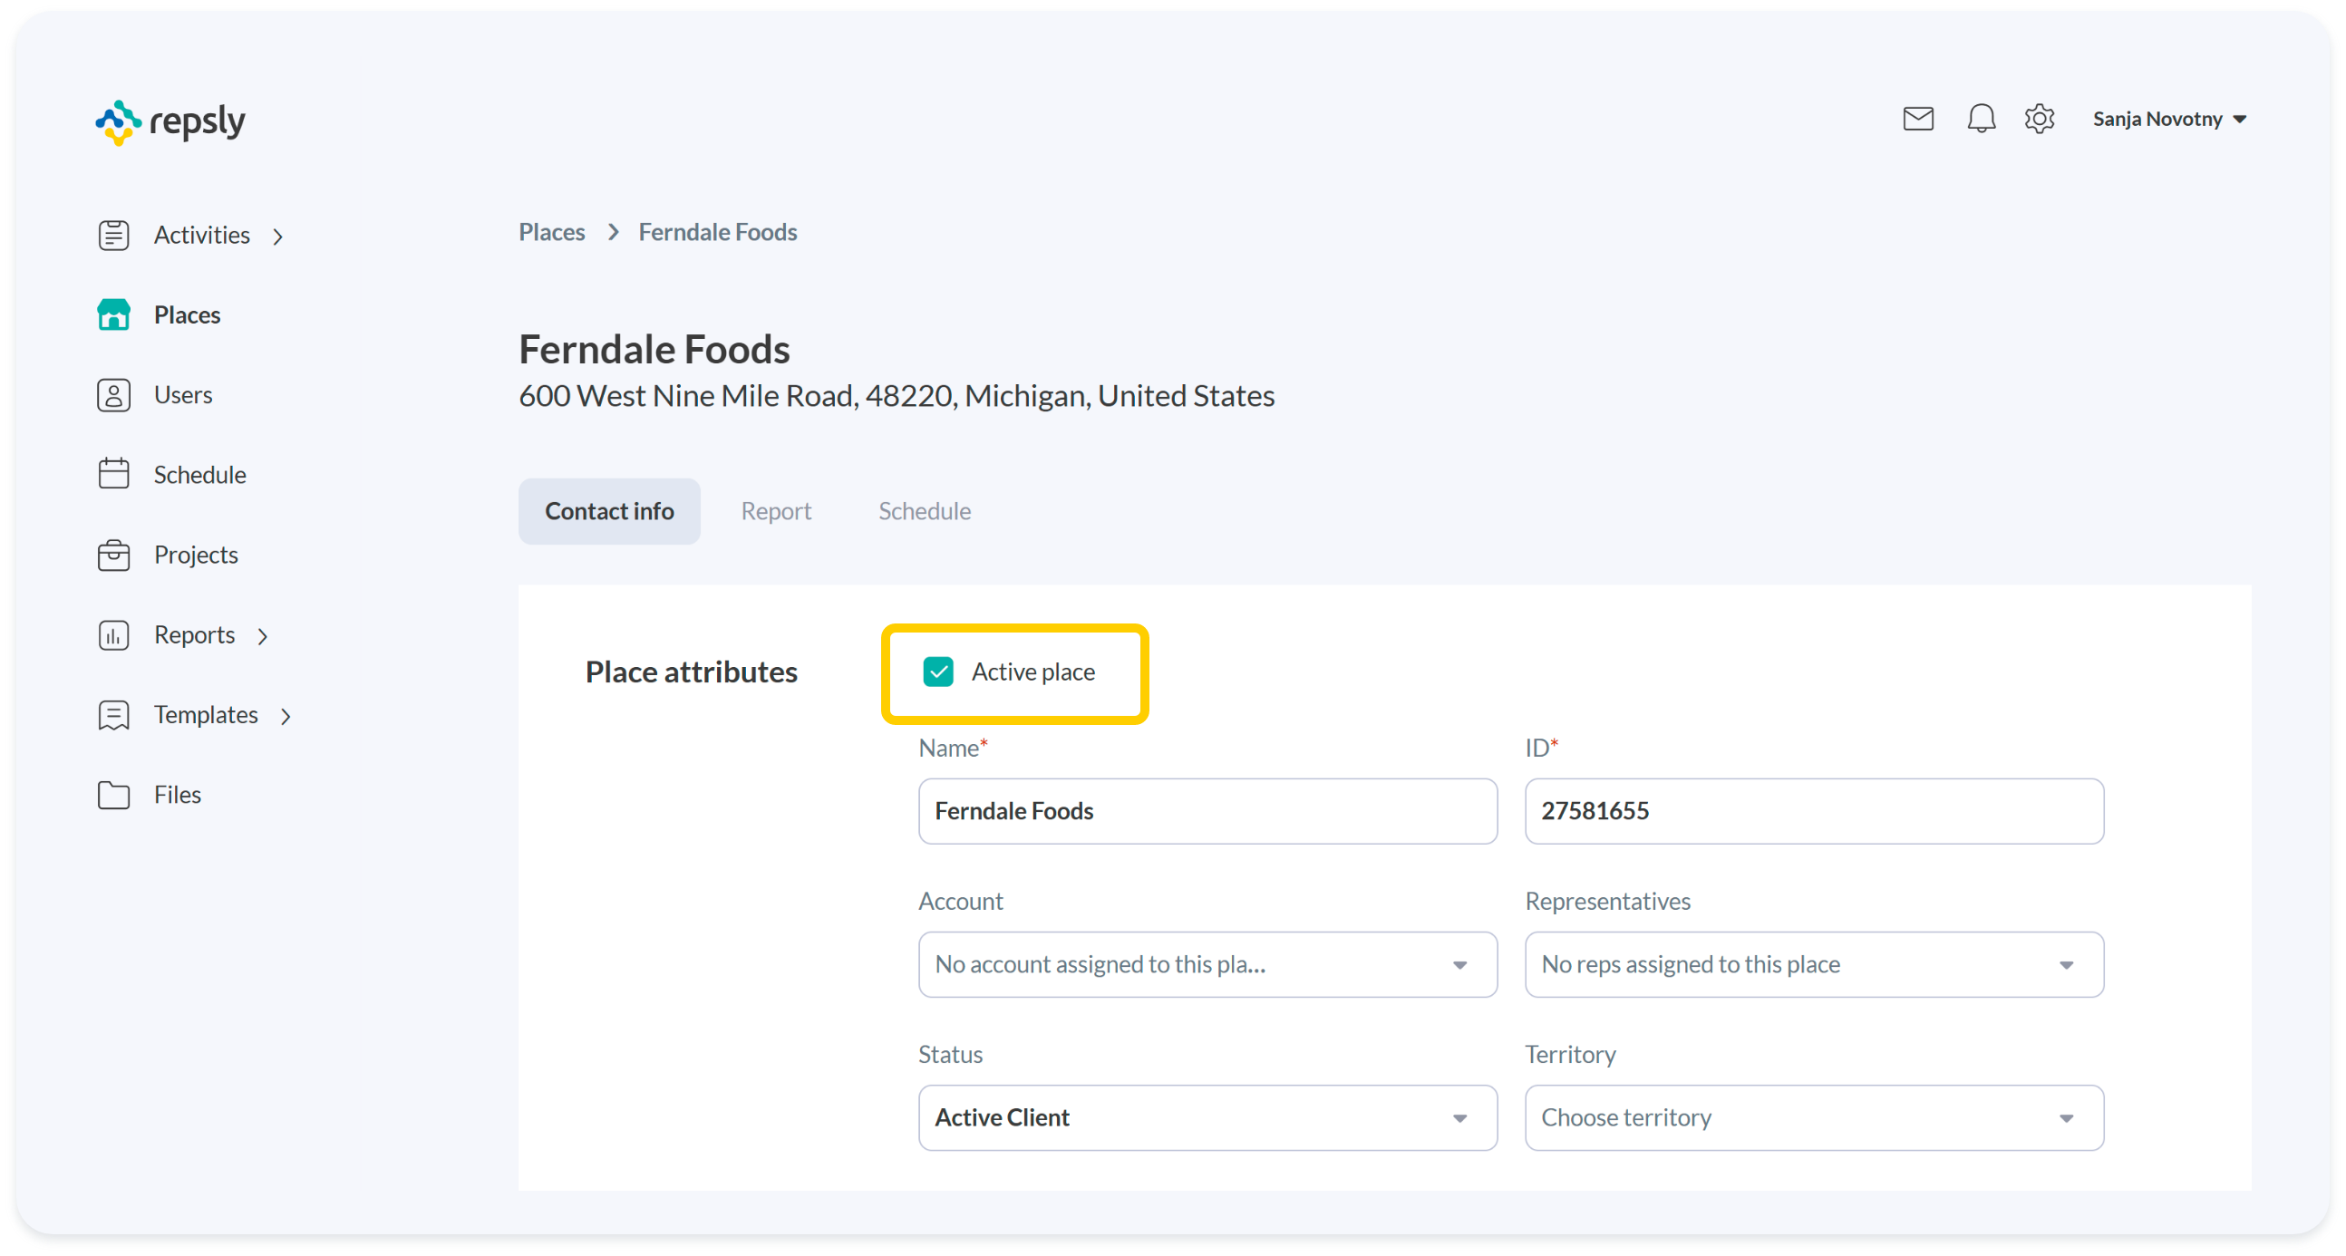The image size is (2346, 1256).
Task: Click the notifications bell icon
Action: tap(1981, 119)
